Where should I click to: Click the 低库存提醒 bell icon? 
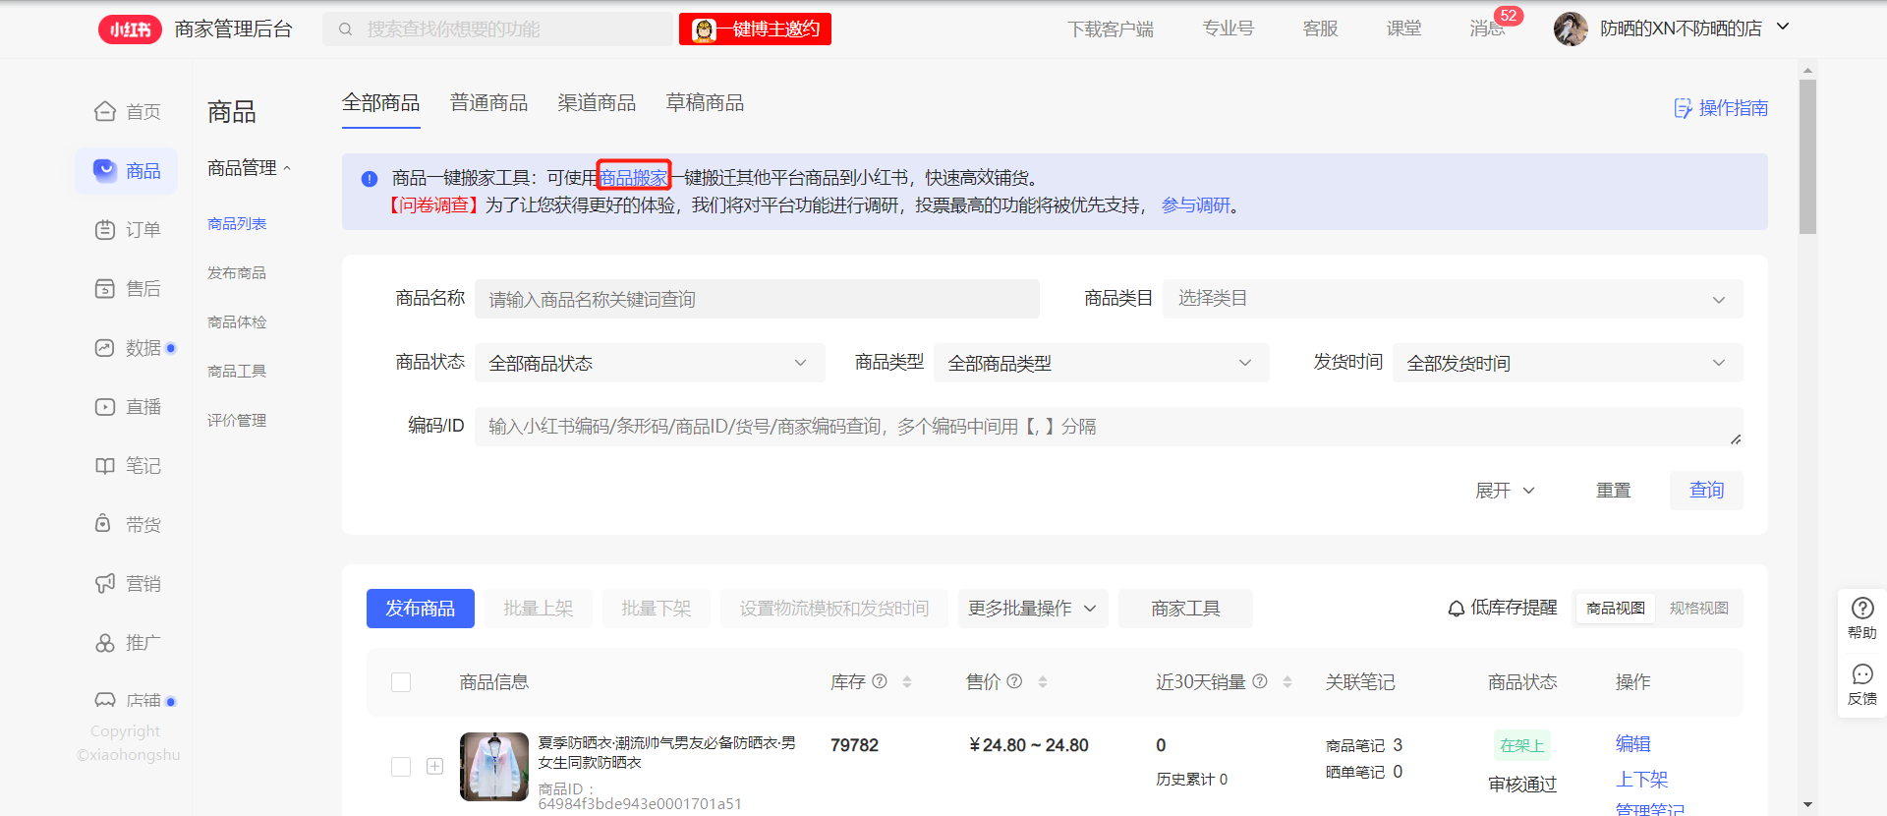(1456, 609)
